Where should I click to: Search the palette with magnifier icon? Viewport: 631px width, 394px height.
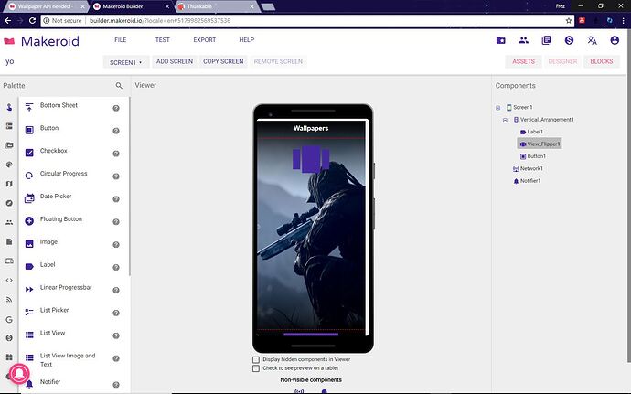pyautogui.click(x=119, y=86)
